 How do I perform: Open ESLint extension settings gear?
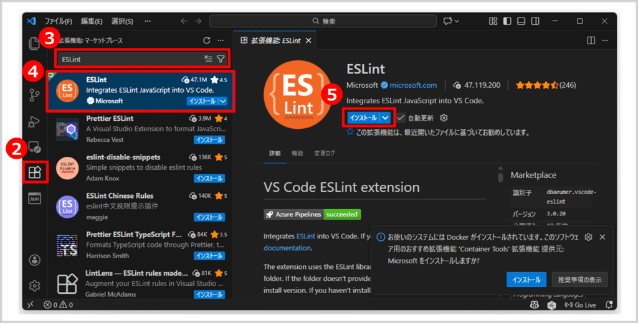(x=444, y=118)
